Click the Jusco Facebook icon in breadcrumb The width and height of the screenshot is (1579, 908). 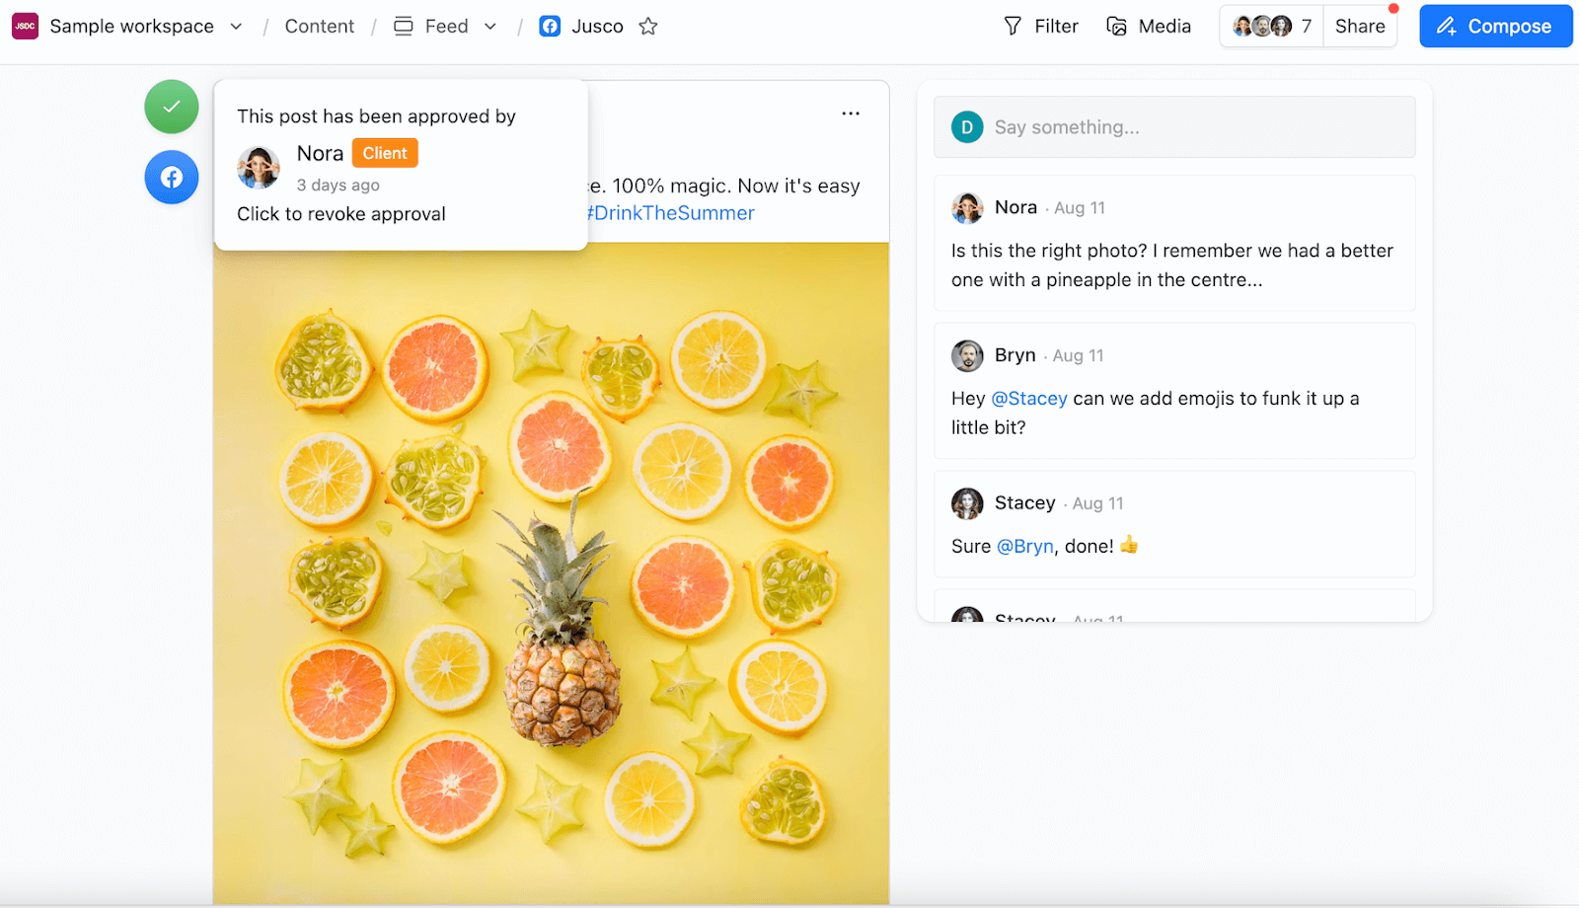[x=550, y=27]
